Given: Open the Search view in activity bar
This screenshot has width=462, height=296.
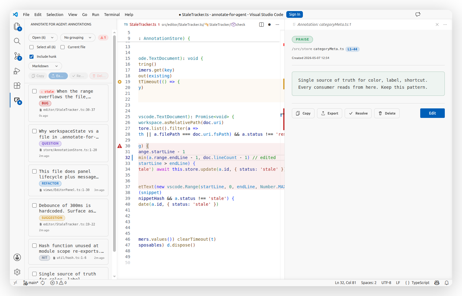Looking at the screenshot, I should click(17, 41).
